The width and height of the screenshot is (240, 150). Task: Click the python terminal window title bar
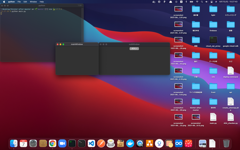pos(42,6)
